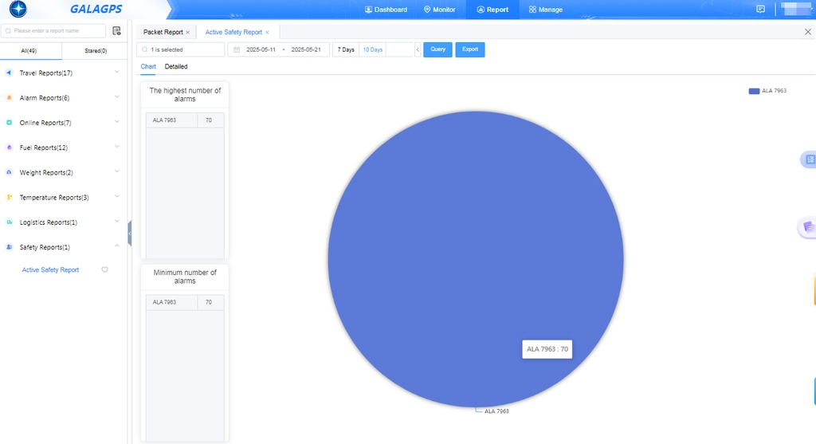The width and height of the screenshot is (816, 444).
Task: Go to the Monitor navigation item
Action: pos(440,10)
